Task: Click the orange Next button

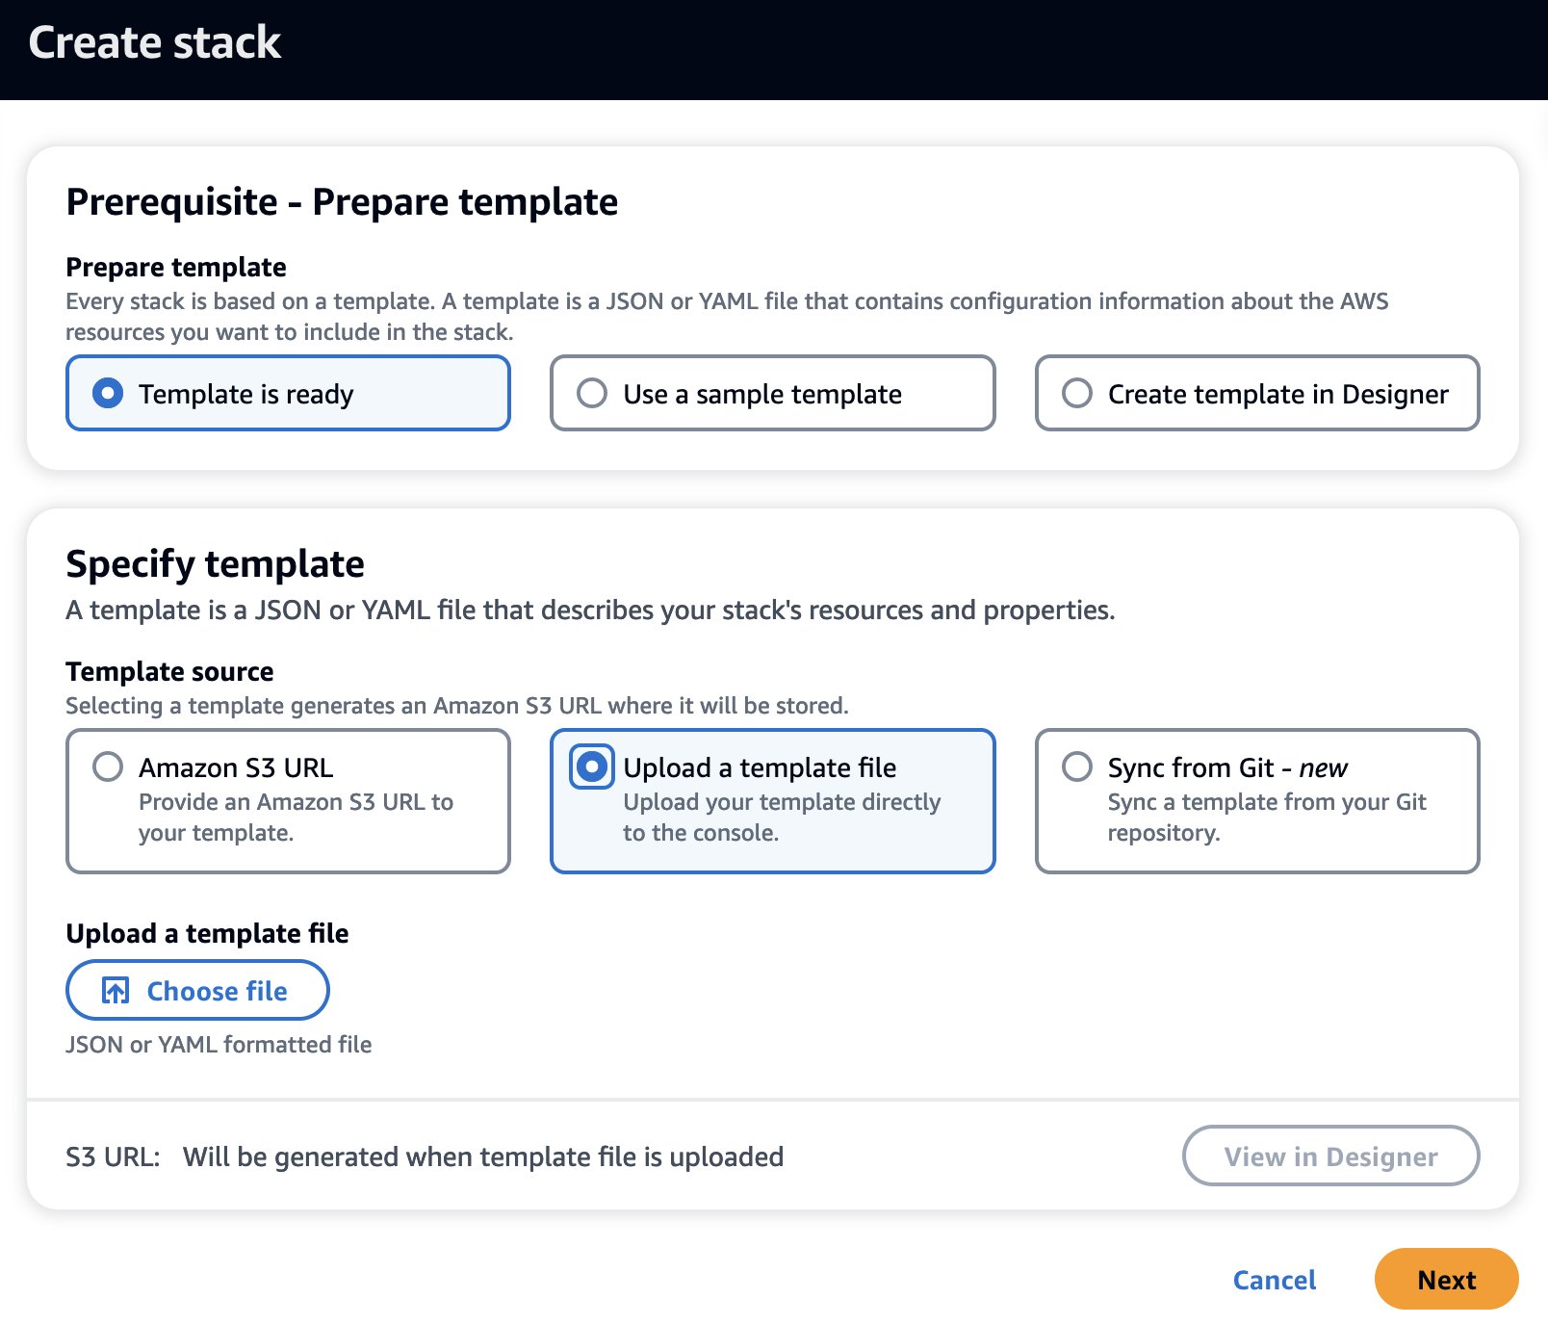Action: [x=1446, y=1279]
